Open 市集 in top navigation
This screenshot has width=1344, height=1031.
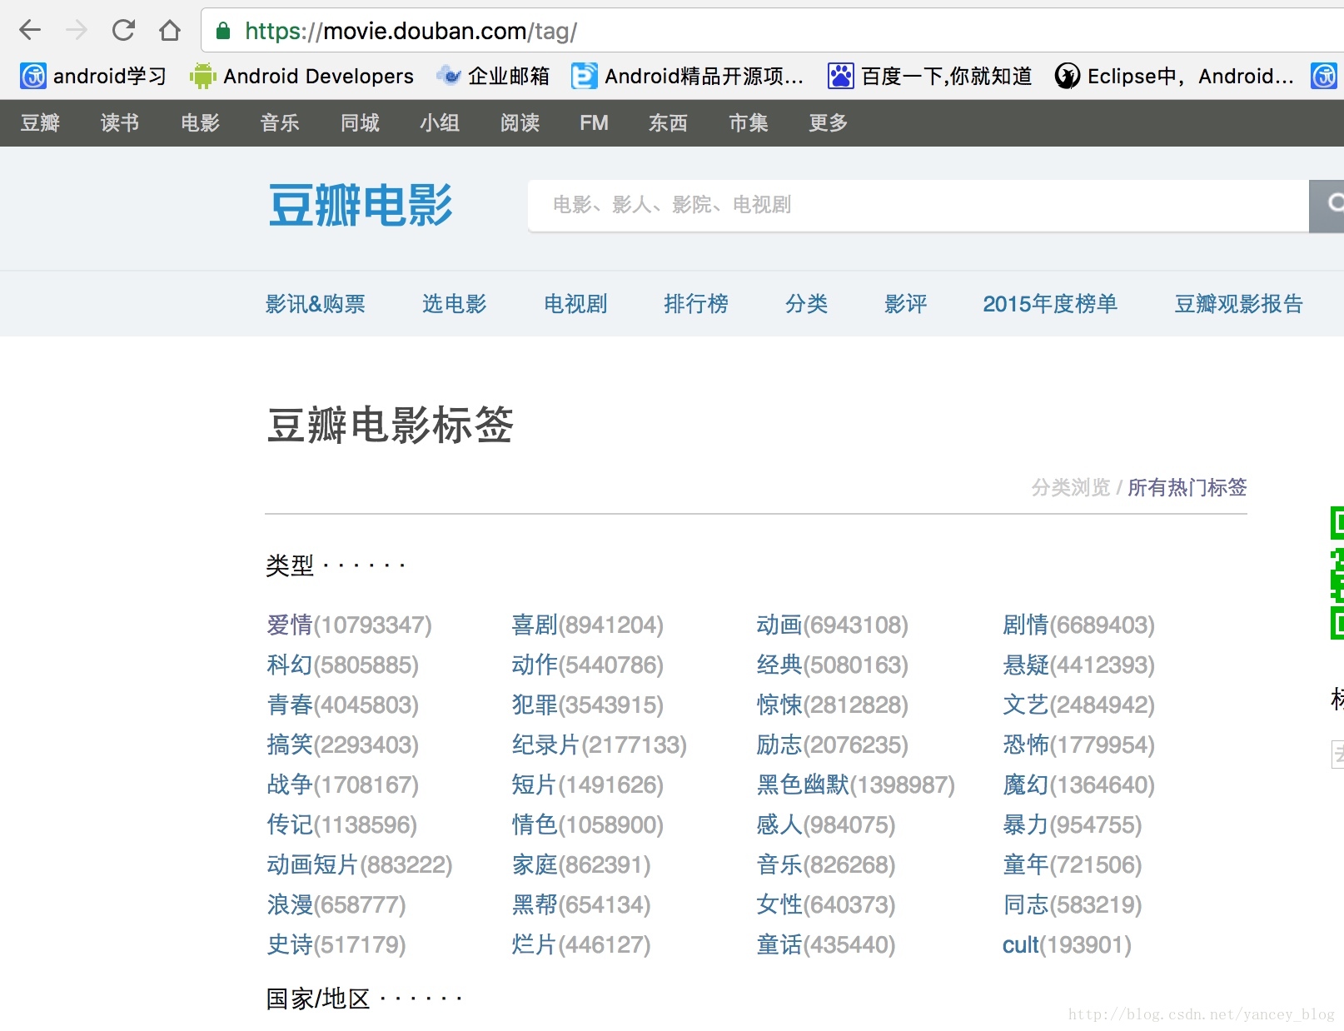[x=748, y=123]
